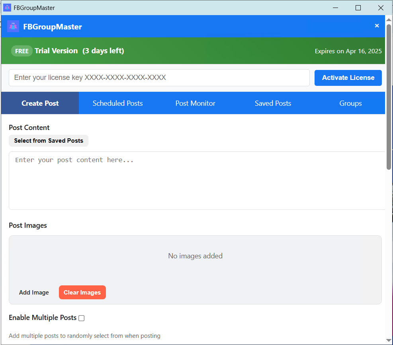
Task: Open the Groups tab
Action: tap(350, 103)
